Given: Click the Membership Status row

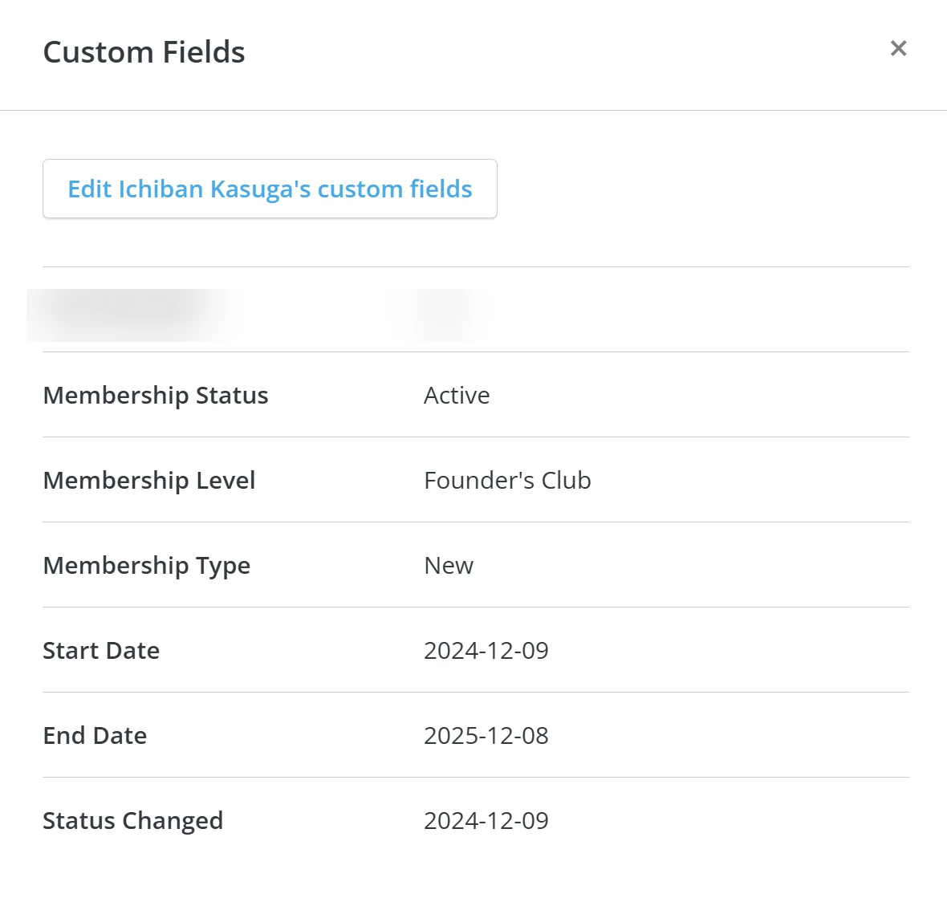Looking at the screenshot, I should pos(473,395).
